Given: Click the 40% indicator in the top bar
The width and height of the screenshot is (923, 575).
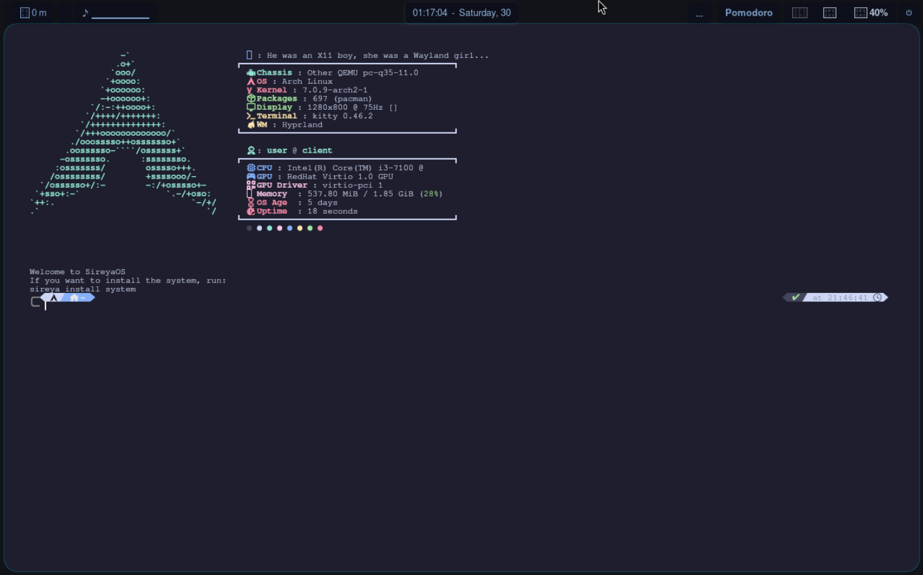Looking at the screenshot, I should (x=871, y=12).
